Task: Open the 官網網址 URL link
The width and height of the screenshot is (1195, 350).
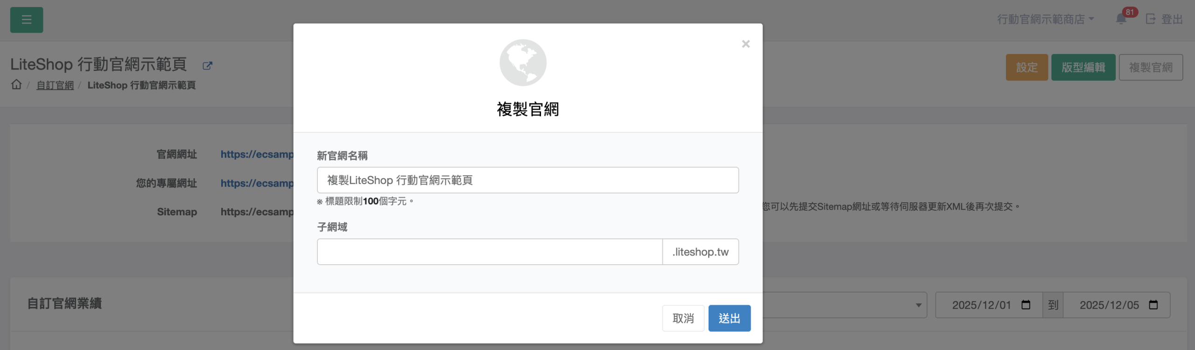Action: (x=257, y=154)
